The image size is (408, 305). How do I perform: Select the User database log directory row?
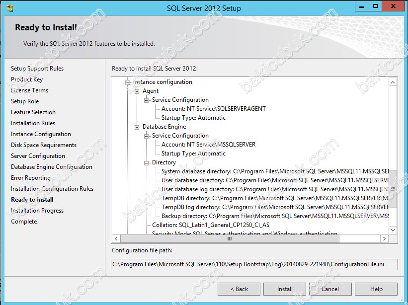pos(275,189)
